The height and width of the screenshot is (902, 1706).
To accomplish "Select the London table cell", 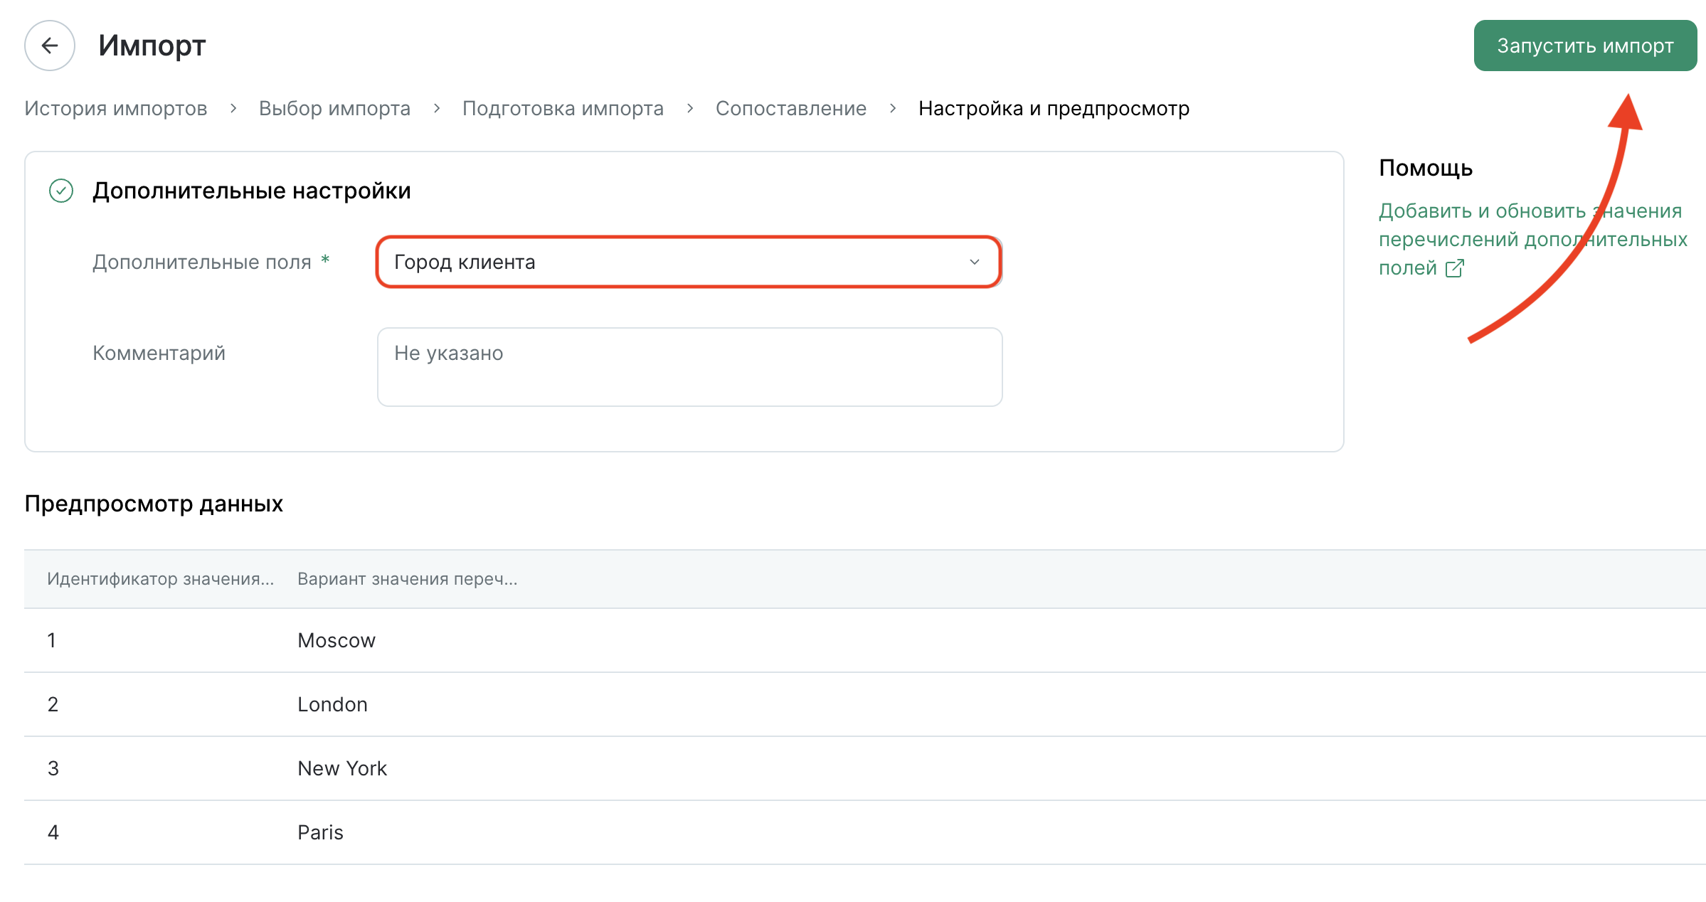I will (x=332, y=704).
